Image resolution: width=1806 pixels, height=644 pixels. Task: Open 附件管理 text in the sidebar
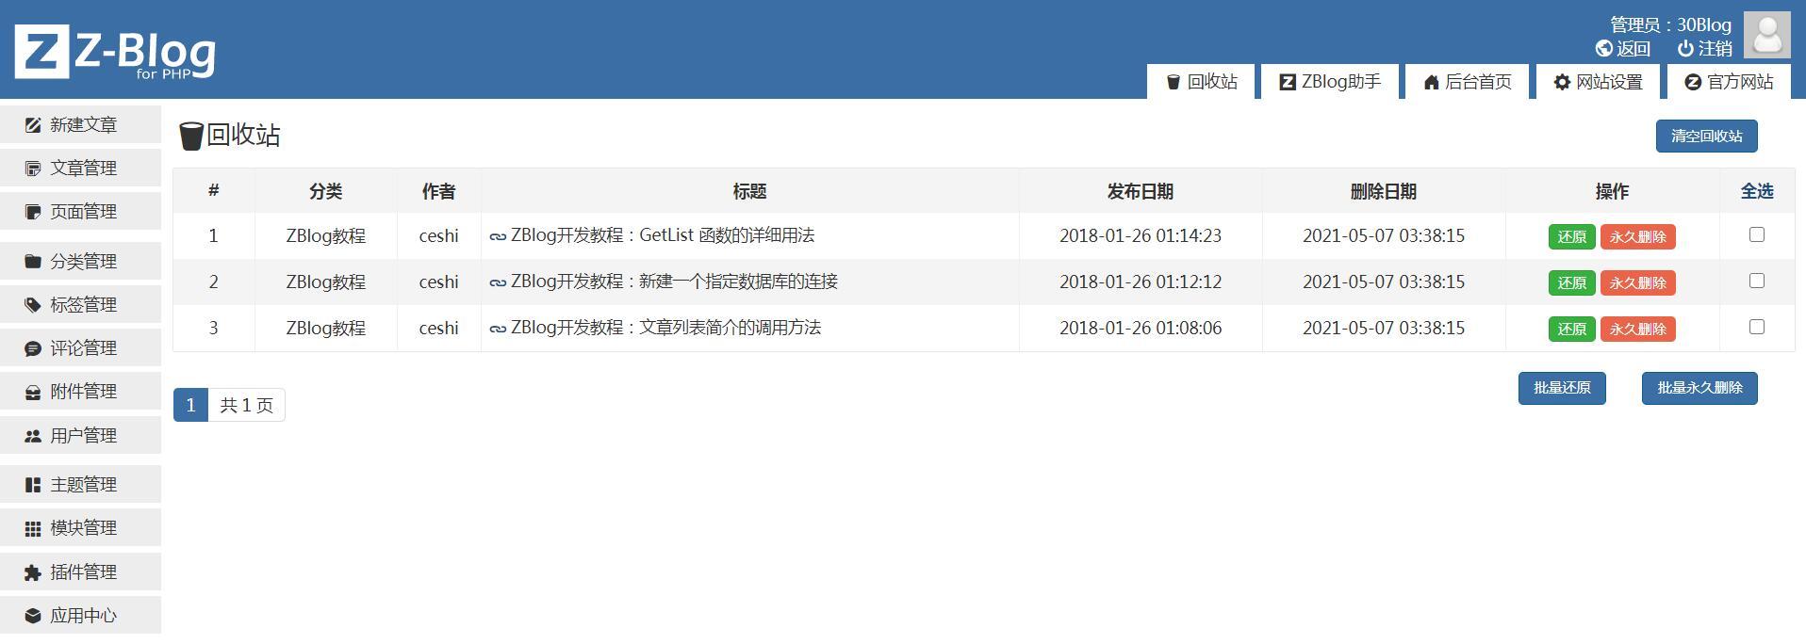click(84, 392)
